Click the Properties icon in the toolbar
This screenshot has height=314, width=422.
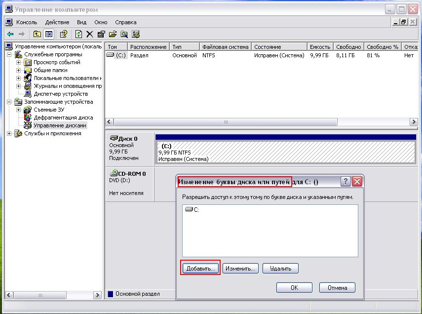(101, 34)
